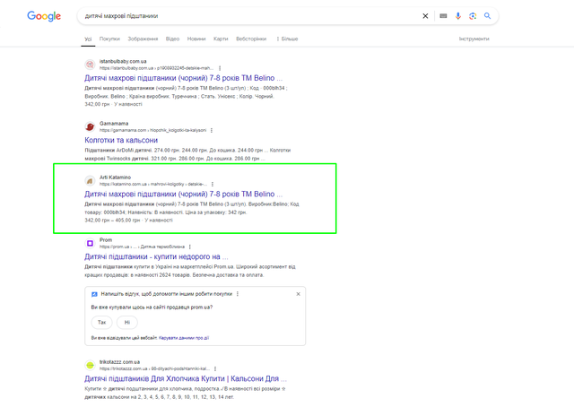Switch to the Вебсторінки tab
The height and width of the screenshot is (407, 574).
[x=251, y=39]
